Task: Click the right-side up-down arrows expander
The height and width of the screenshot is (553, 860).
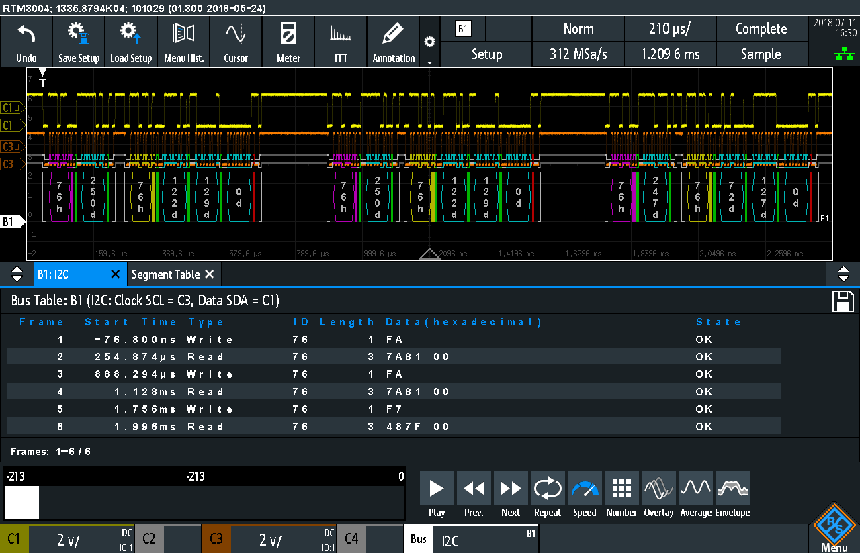Action: pyautogui.click(x=843, y=274)
